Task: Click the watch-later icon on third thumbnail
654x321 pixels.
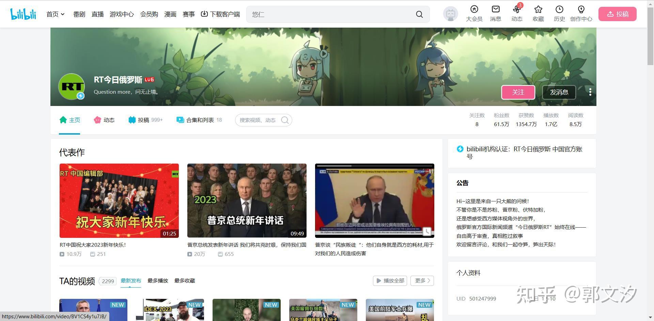Action: (x=427, y=231)
